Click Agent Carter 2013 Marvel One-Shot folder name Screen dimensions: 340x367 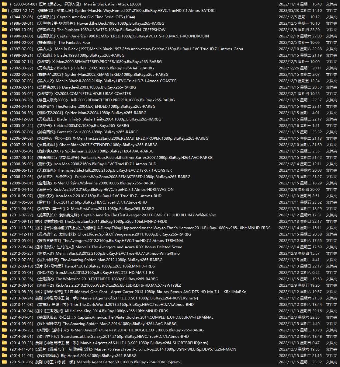coord(128,292)
